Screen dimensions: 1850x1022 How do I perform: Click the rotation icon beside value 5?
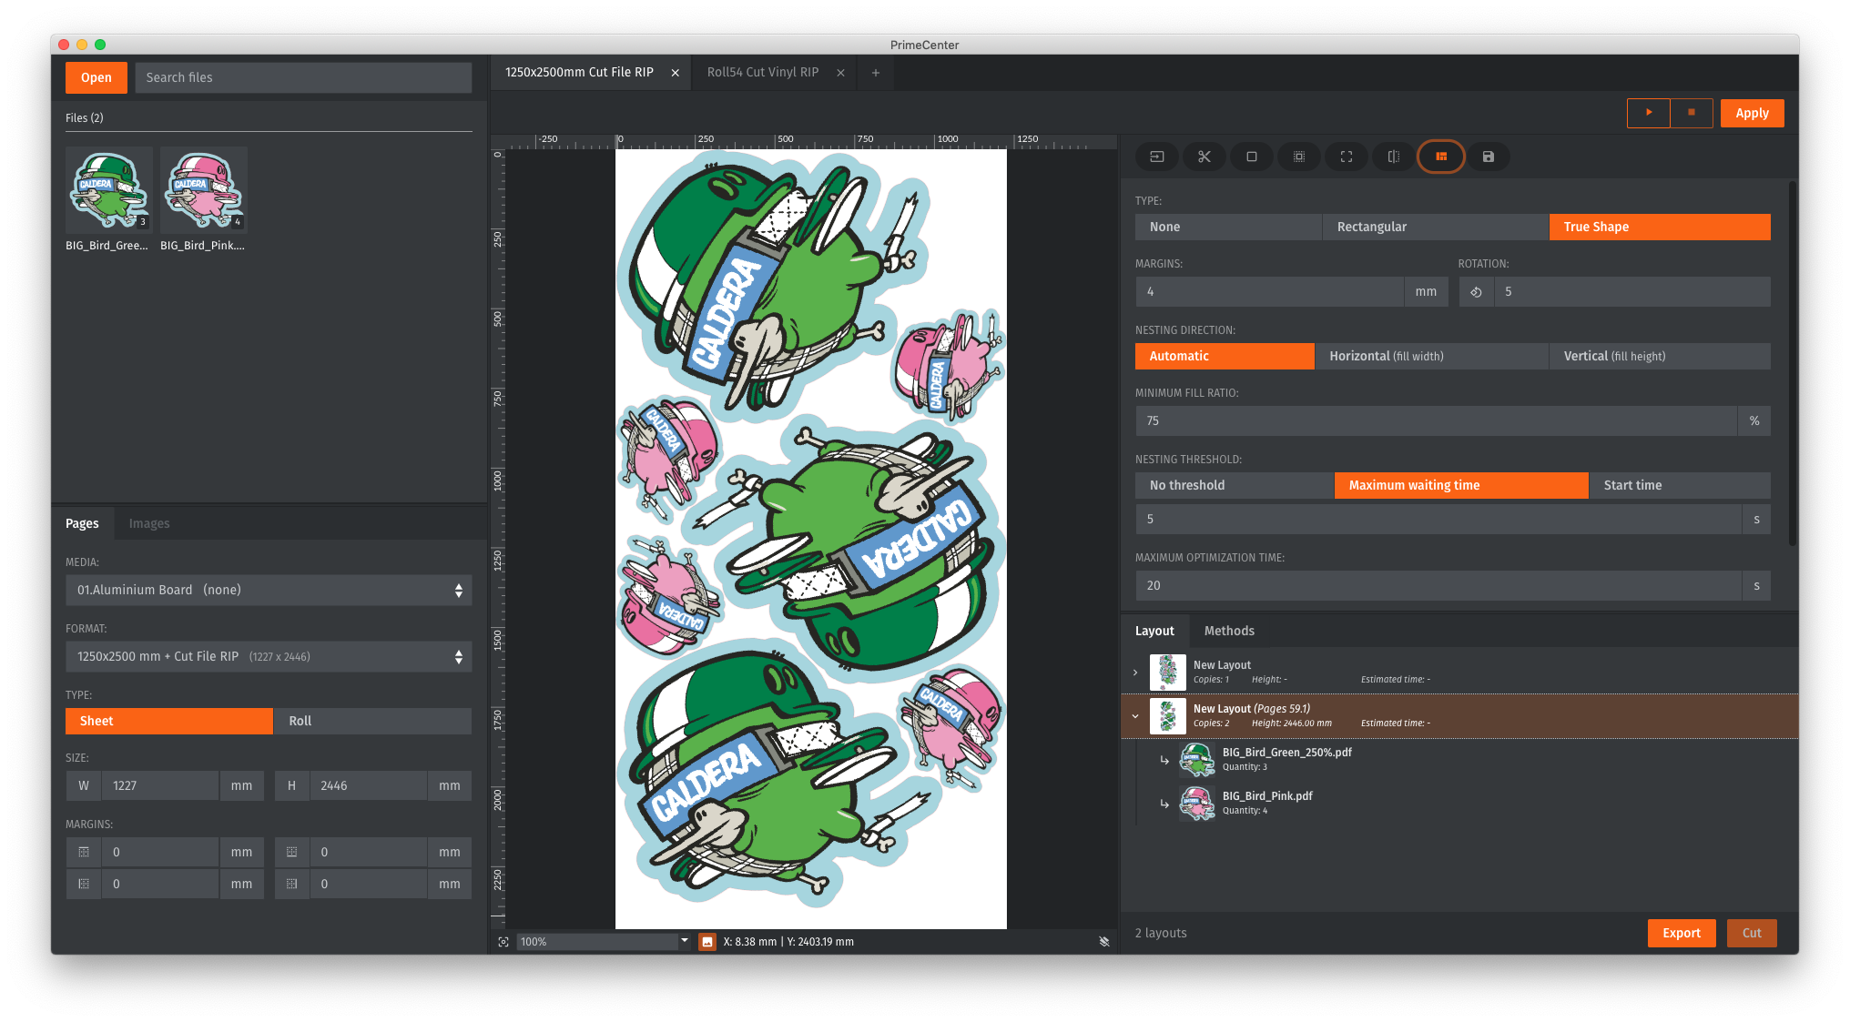pos(1476,292)
